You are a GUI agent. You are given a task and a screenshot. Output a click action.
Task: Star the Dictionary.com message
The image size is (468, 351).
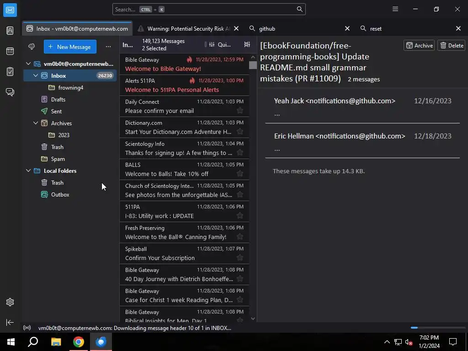[x=239, y=131]
